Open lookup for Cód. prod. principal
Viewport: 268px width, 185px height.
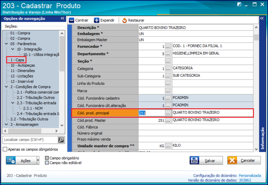click(168, 113)
